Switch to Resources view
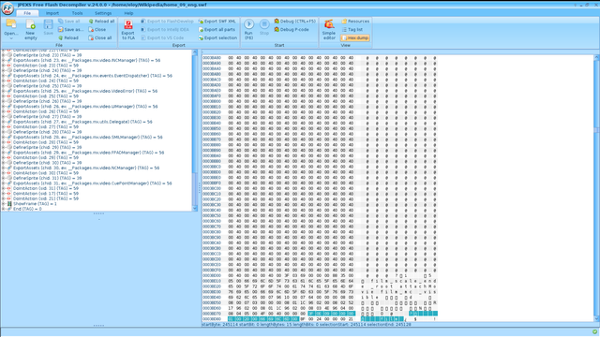This screenshot has width=600, height=337. click(355, 21)
